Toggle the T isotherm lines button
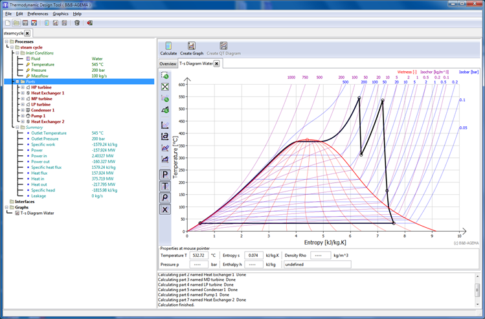 coord(165,186)
